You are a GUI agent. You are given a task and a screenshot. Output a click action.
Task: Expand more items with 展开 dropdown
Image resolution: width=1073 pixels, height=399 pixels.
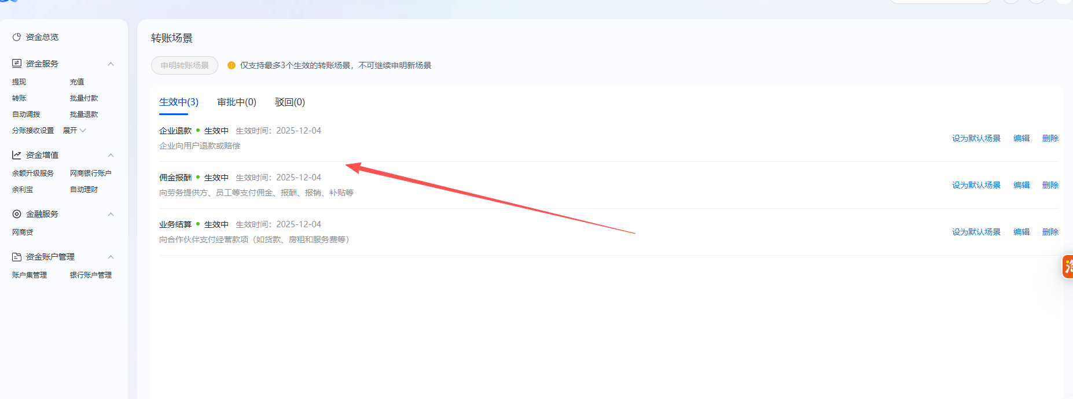74,131
